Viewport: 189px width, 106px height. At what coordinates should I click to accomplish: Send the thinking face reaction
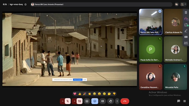point(109,94)
